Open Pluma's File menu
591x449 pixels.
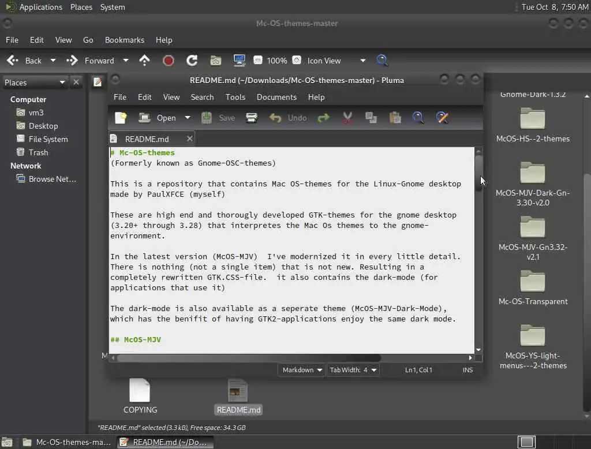(x=120, y=98)
